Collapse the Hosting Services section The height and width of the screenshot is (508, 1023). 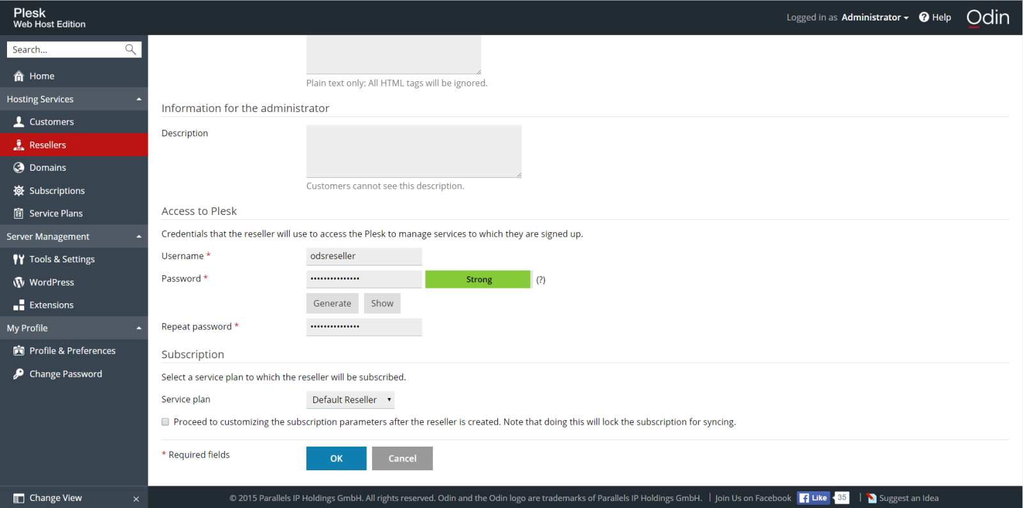tap(74, 99)
